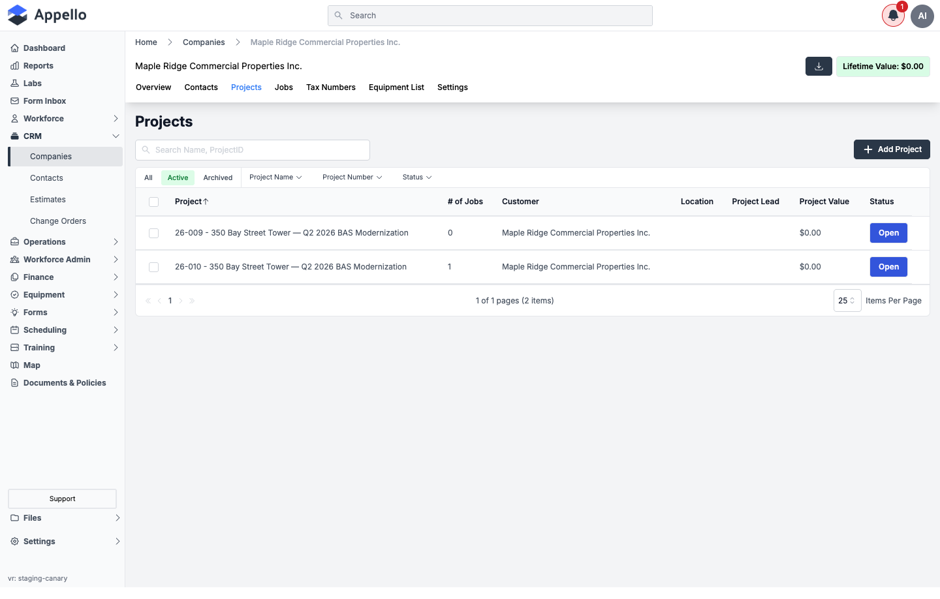Screen dimensions: 940x599
Task: Click the Documents & Policies file icon
Action: (14, 383)
